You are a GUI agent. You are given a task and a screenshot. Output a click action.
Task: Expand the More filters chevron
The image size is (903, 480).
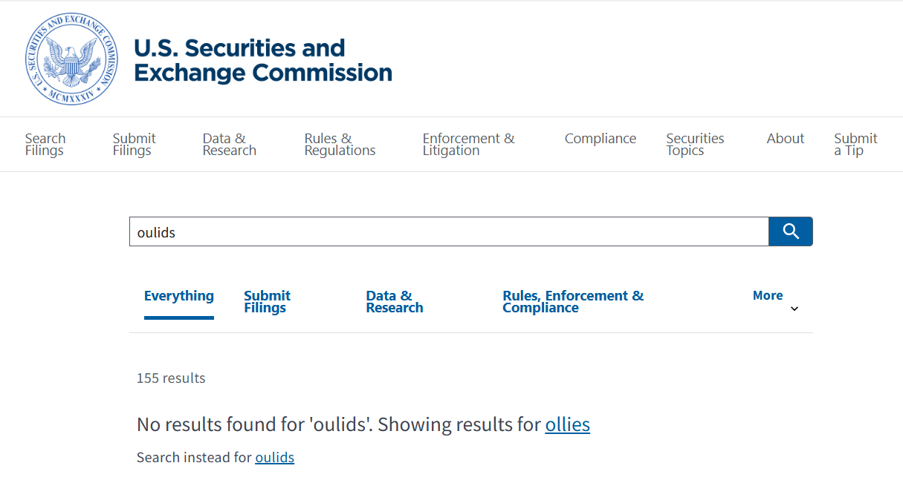click(794, 309)
